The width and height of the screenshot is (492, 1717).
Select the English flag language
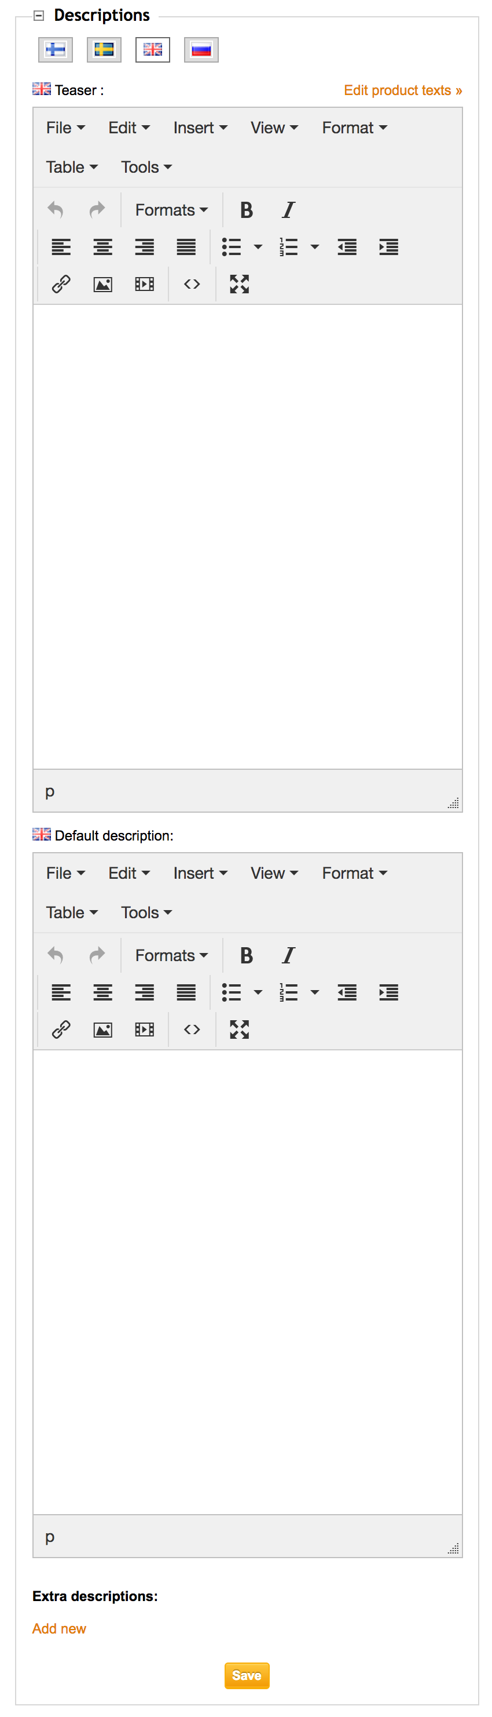point(152,49)
